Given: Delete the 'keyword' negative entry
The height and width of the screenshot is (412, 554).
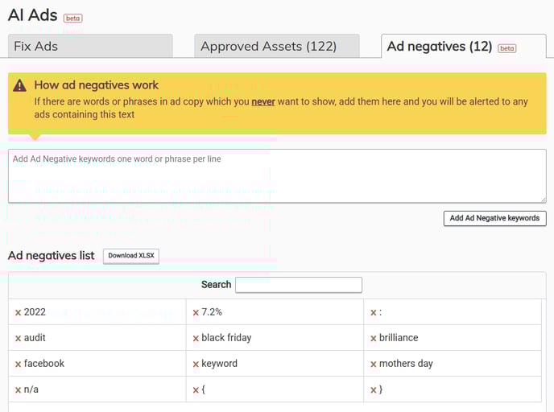Looking at the screenshot, I should click(x=196, y=364).
